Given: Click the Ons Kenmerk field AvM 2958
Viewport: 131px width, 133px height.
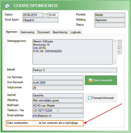Looking at the screenshot, I should click(58, 83).
